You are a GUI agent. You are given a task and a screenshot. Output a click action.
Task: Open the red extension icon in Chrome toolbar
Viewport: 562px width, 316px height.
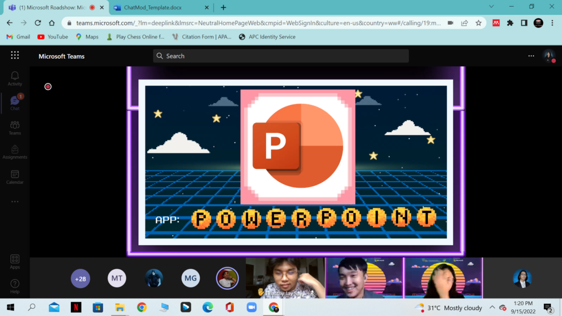496,23
